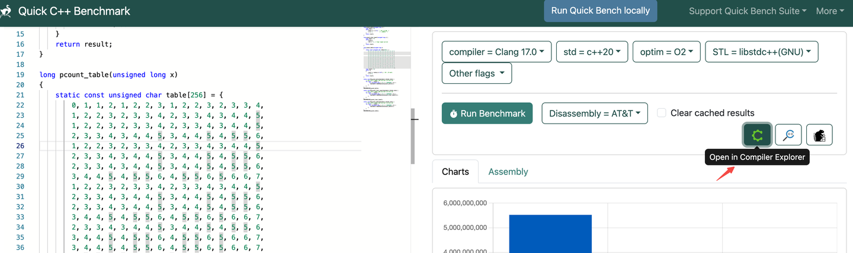Click line number 26 in gutter
Screen dimensions: 853x253
(x=20, y=145)
